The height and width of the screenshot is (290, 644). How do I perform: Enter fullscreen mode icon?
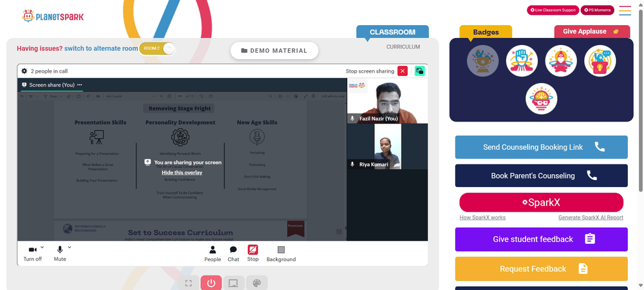pyautogui.click(x=189, y=283)
